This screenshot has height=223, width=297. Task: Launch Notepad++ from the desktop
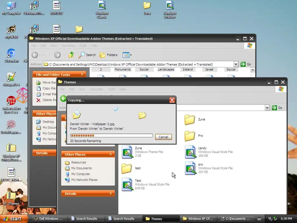pos(11,79)
